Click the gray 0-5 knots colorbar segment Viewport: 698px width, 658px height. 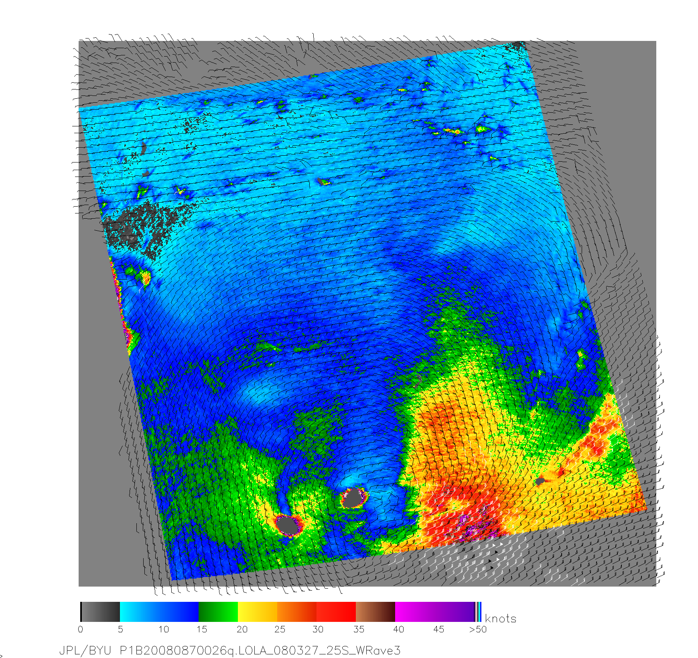(100, 612)
